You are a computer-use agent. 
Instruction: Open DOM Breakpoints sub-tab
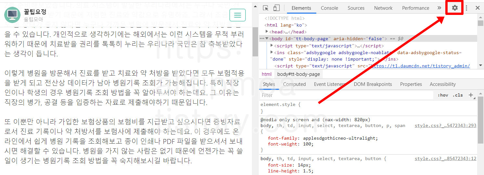click(x=373, y=84)
